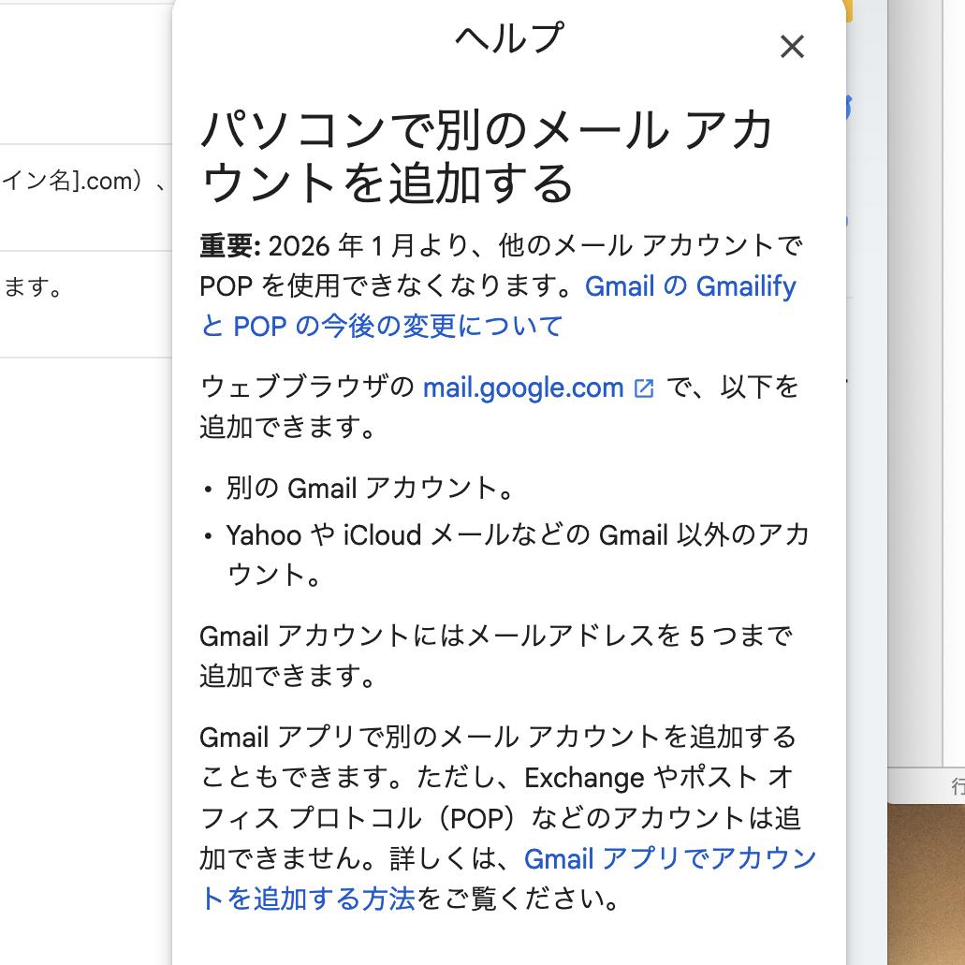Screen dimensions: 965x965
Task: Click the ヘルプ panel title
Action: pos(509,38)
